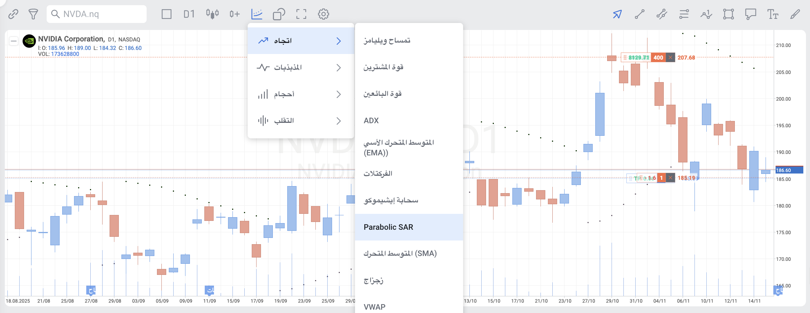Open chart settings gear
Viewport: 810px width, 313px height.
(x=324, y=14)
